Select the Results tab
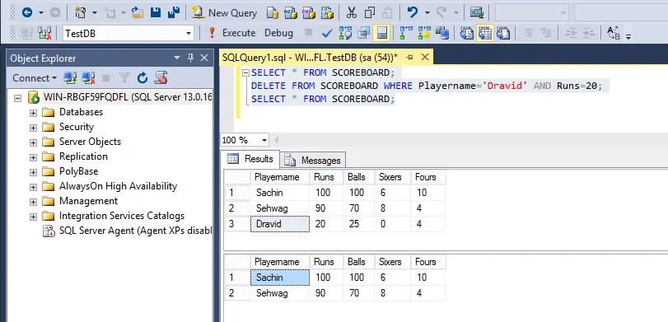Screen dimensions: 668x322 click(x=250, y=159)
